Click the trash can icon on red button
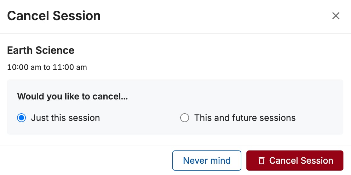 point(262,161)
